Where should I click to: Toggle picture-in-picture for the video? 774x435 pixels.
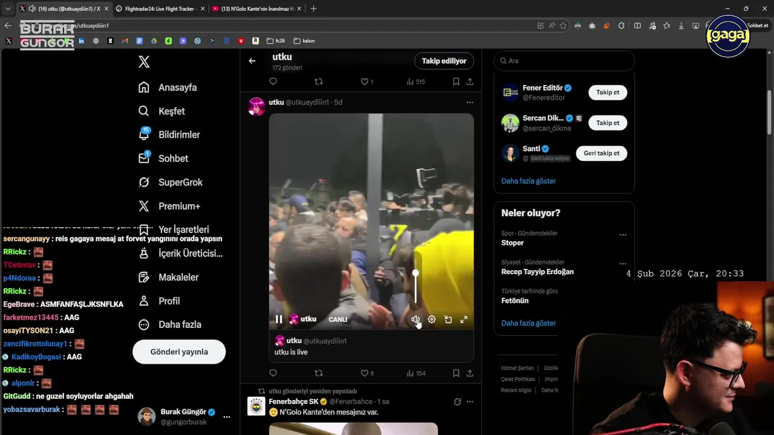pos(448,320)
